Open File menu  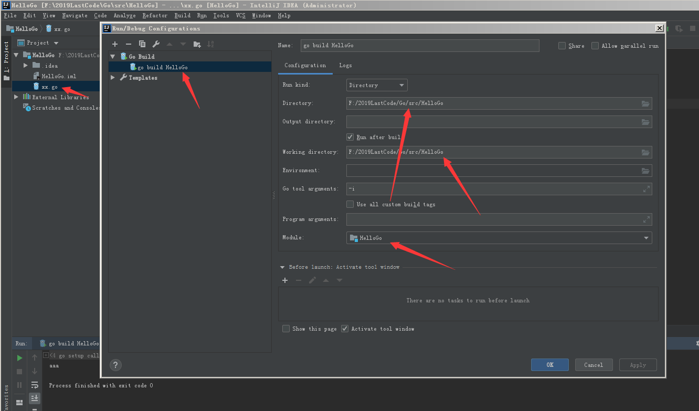coord(10,16)
